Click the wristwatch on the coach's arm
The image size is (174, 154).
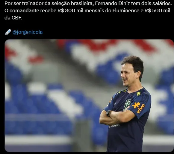point(109,113)
